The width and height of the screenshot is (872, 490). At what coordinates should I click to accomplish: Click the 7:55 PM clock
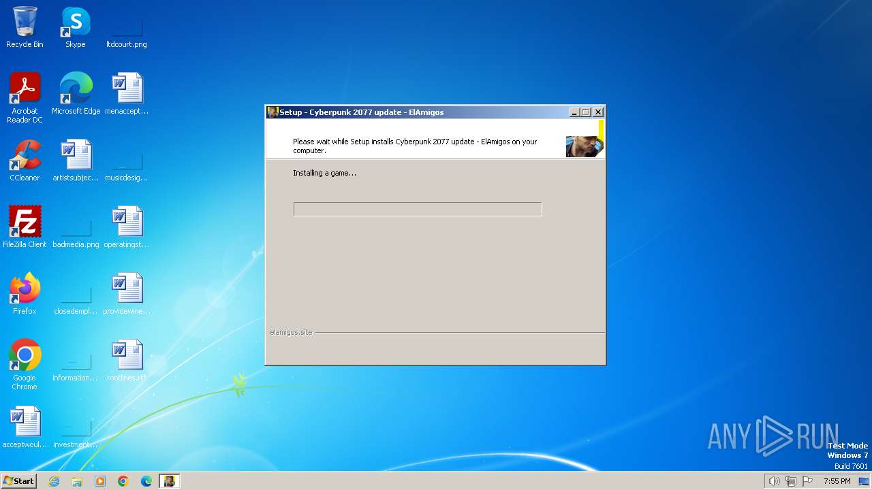click(x=837, y=481)
